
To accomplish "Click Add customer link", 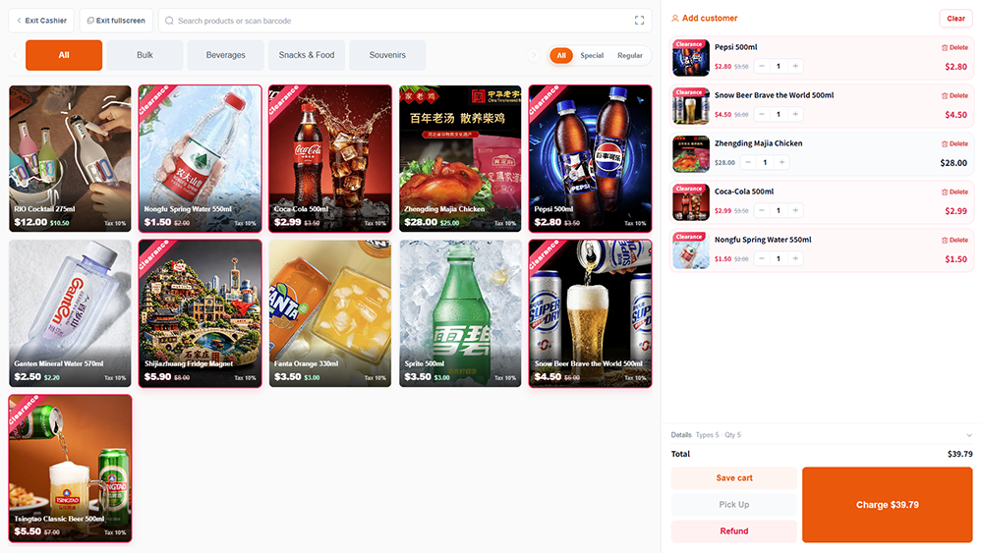I will coord(704,18).
